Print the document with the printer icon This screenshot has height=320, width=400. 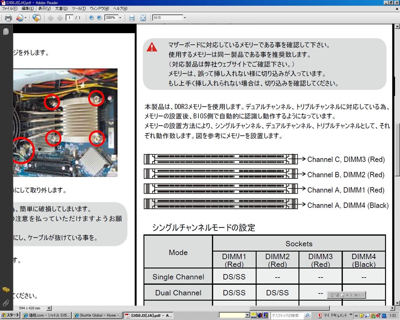[8, 18]
